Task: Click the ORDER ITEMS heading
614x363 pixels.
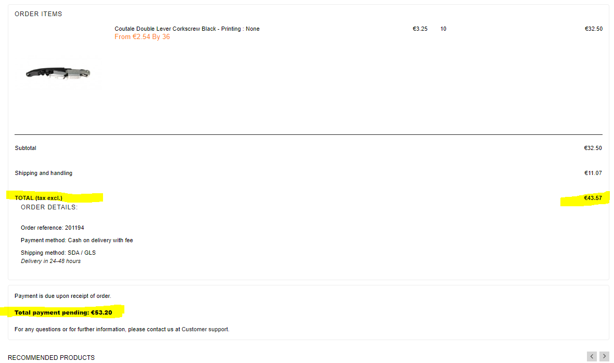Action: 39,14
